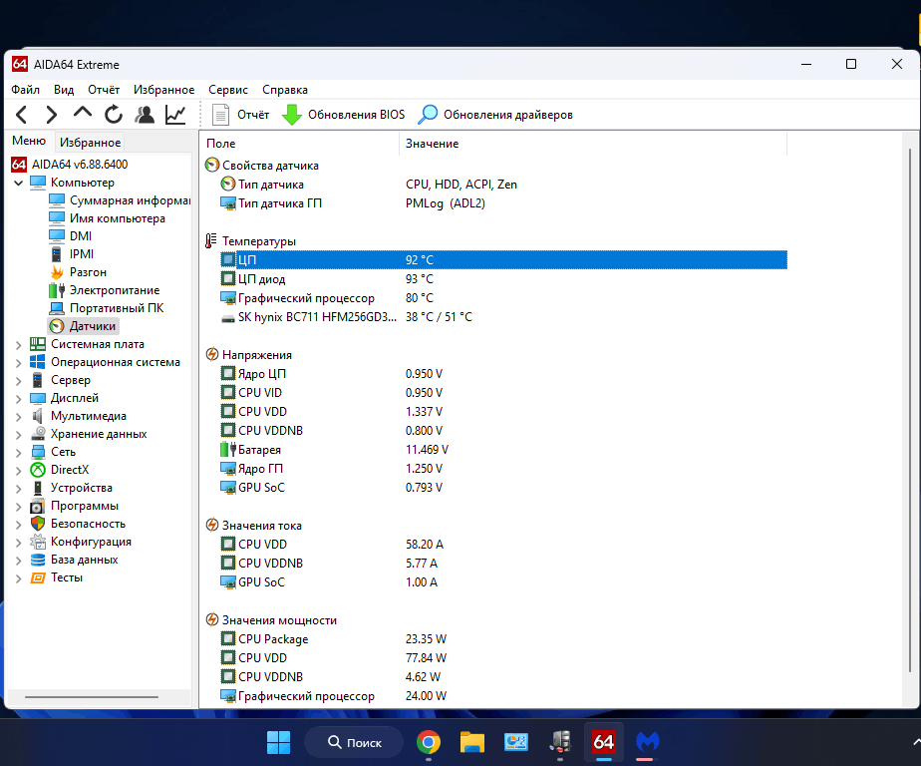Click the Конфигурация gear icon
This screenshot has width=921, height=766.
38,542
